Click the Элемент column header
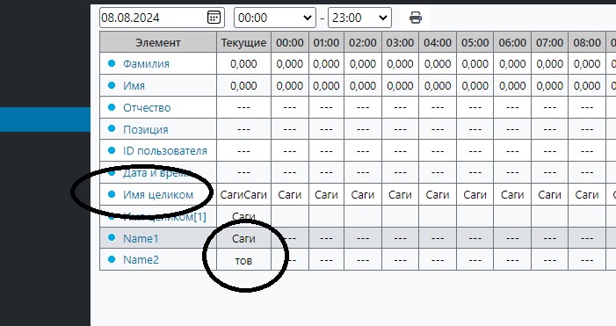The width and height of the screenshot is (616, 326). [158, 42]
